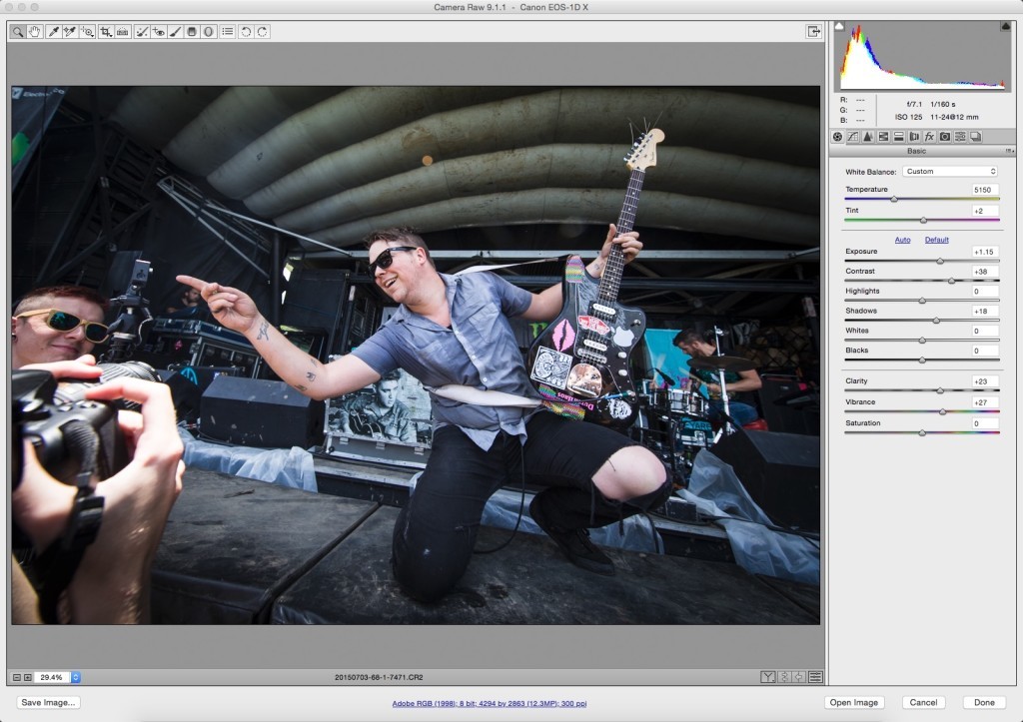This screenshot has height=722, width=1023.
Task: Click the Done button
Action: coord(984,702)
